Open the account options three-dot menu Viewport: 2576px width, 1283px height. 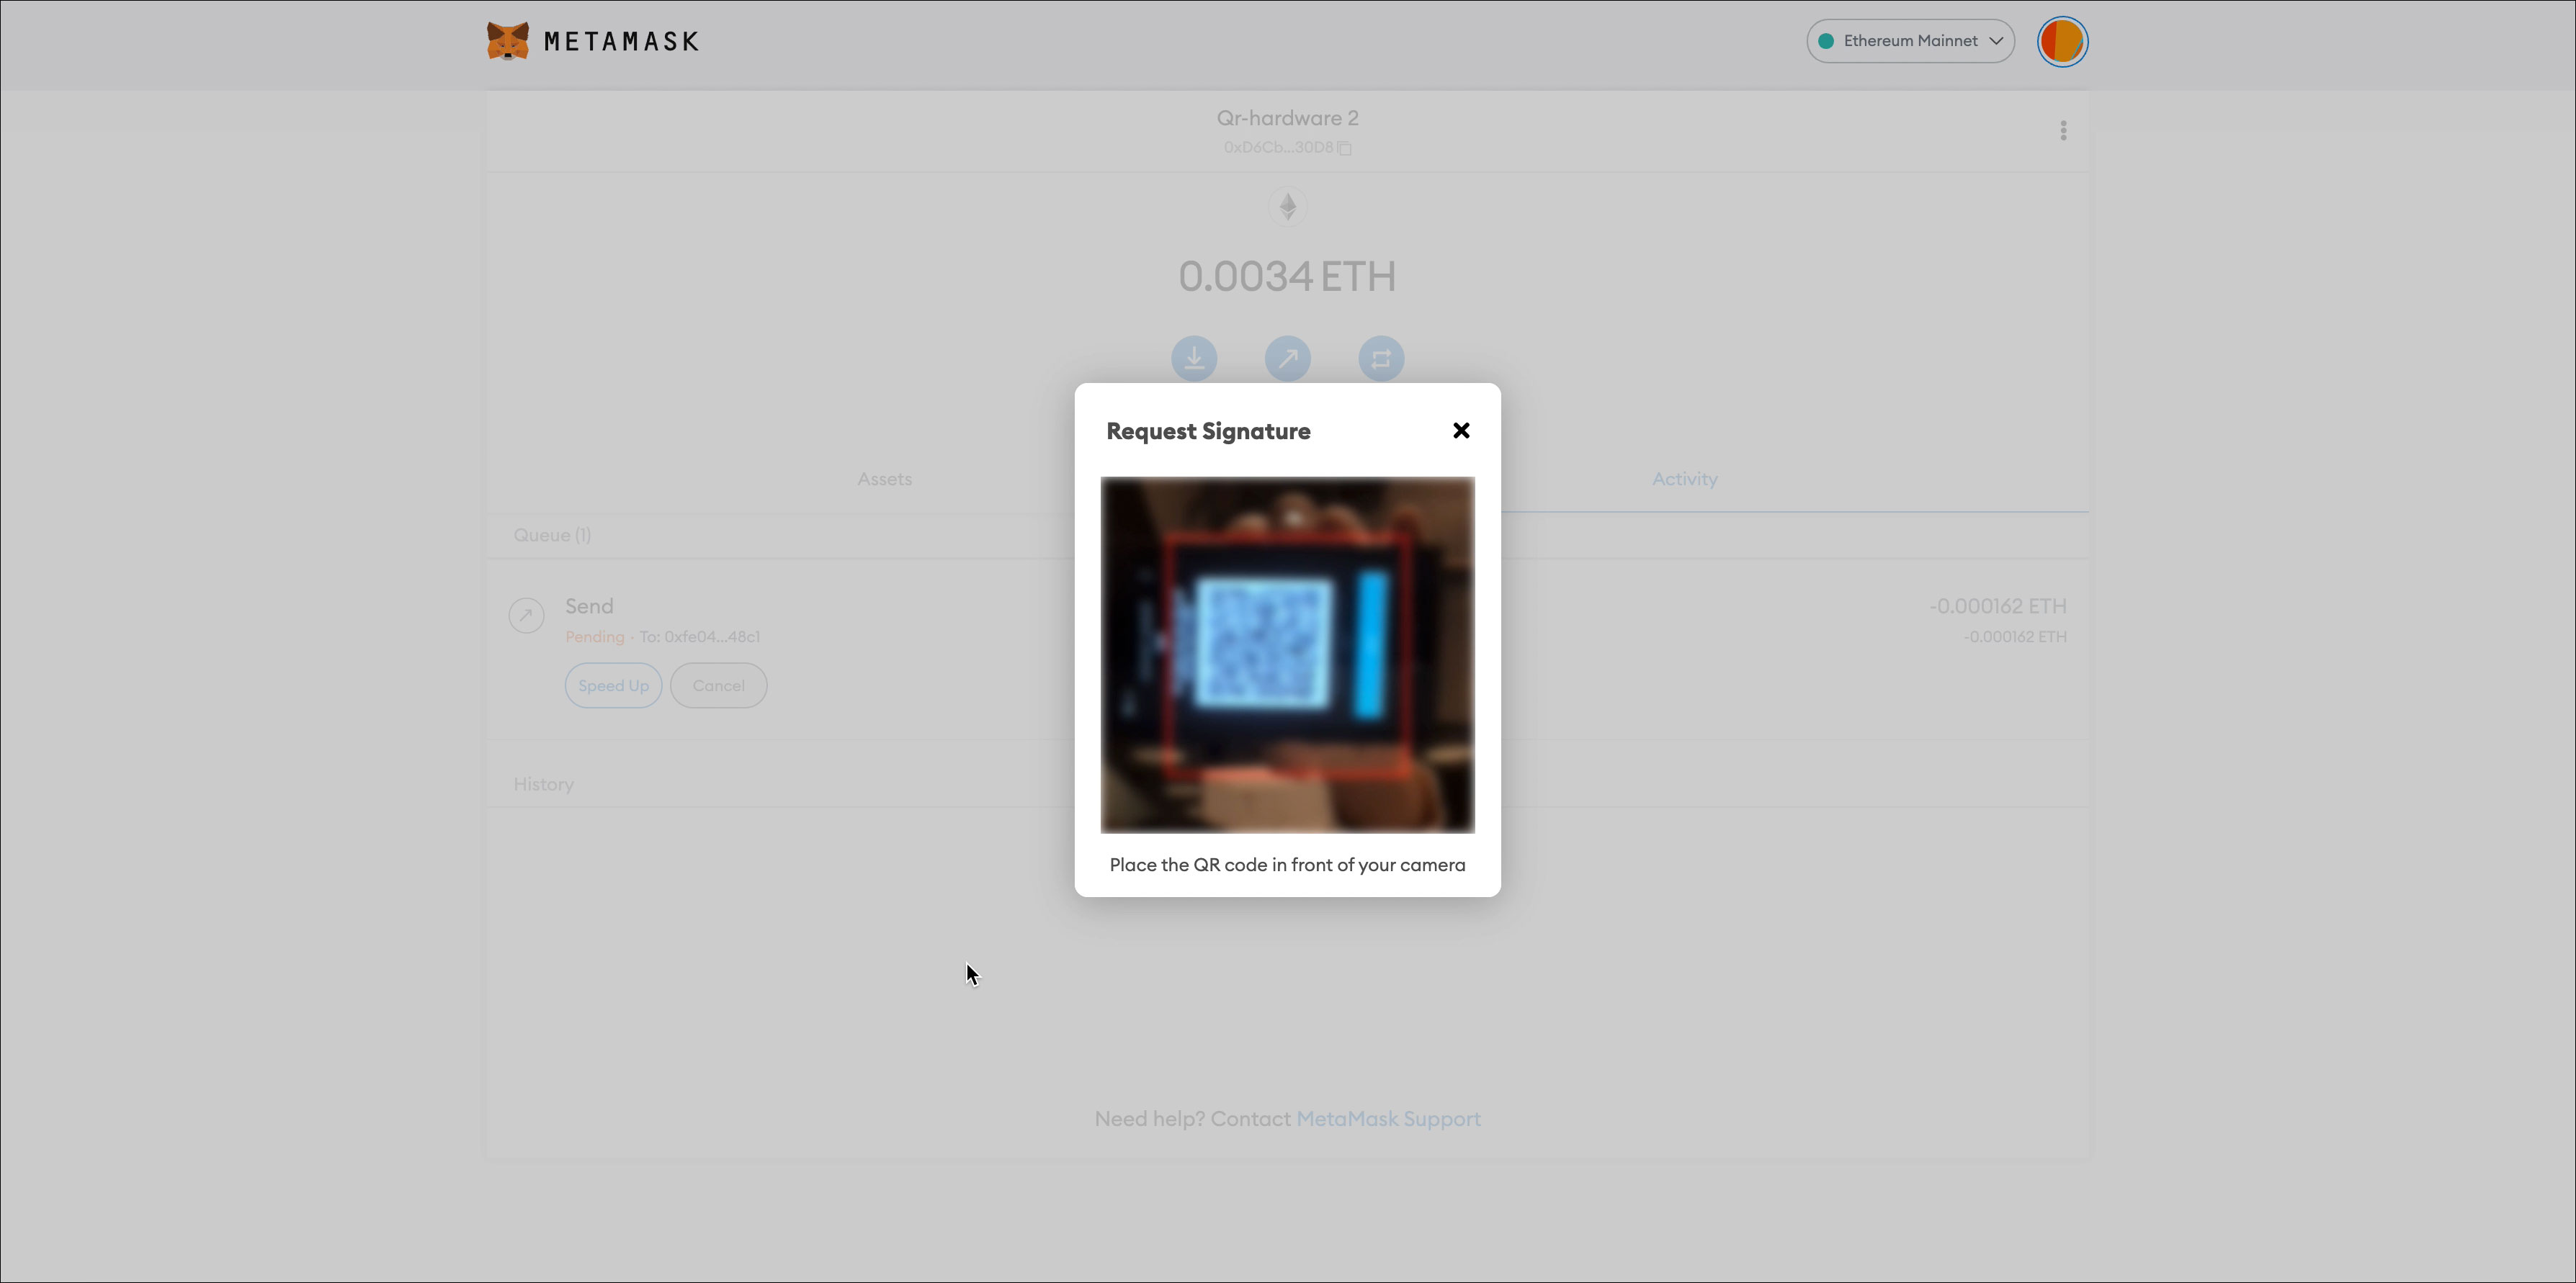pos(2063,131)
